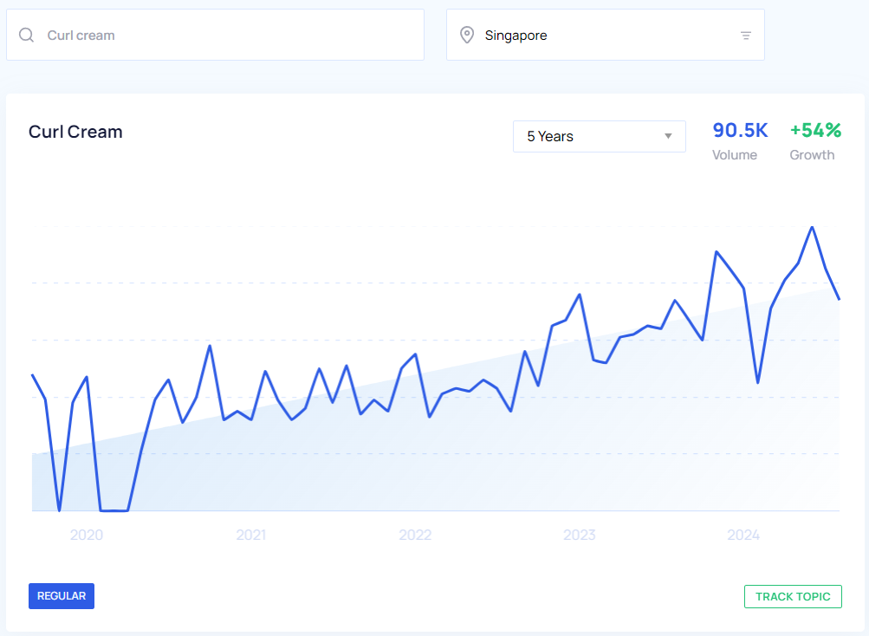Focus the Curl cream search field
Viewport: 869px width, 636px height.
225,36
